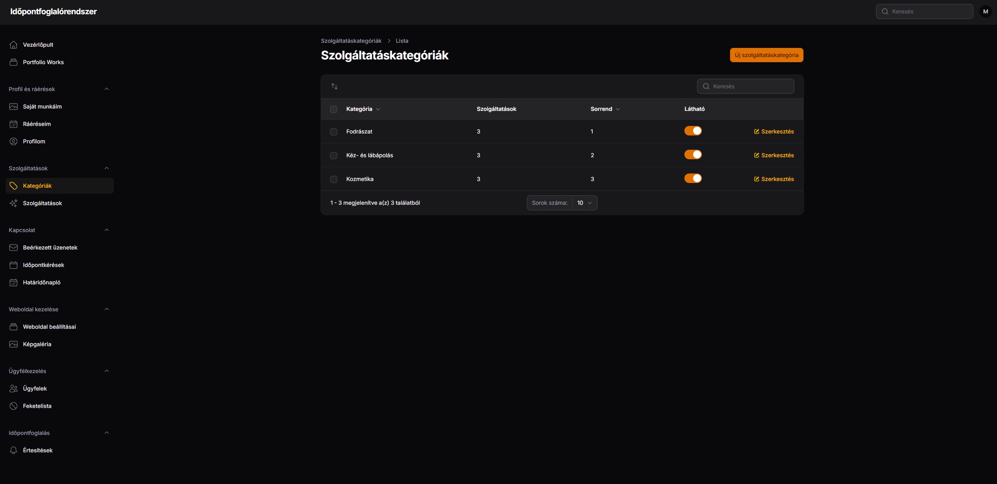Open the Profilom user icon

[x=13, y=141]
